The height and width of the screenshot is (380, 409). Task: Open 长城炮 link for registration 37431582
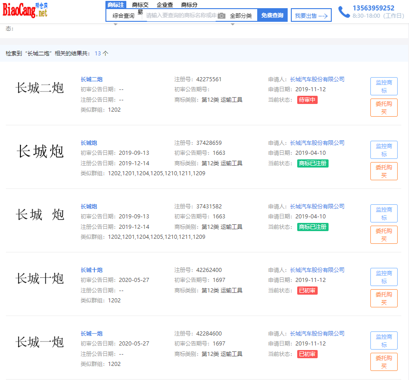click(x=89, y=207)
